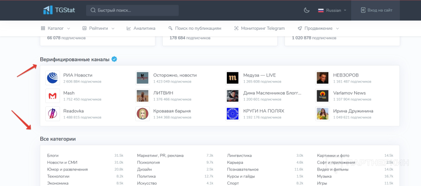Click the verified checkmark badge icon

click(114, 59)
